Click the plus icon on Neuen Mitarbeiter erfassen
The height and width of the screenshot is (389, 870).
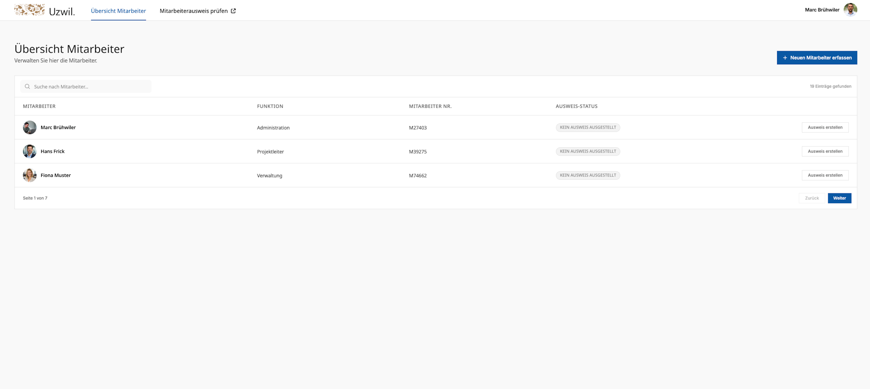(x=785, y=58)
